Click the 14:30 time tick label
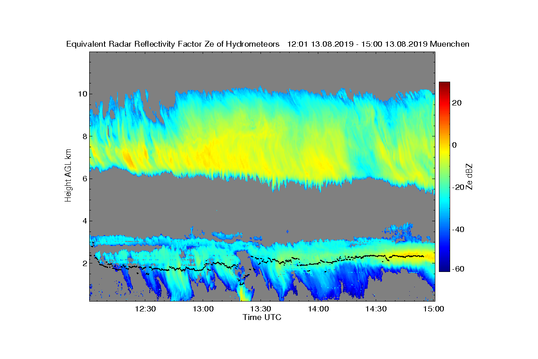 [377, 309]
